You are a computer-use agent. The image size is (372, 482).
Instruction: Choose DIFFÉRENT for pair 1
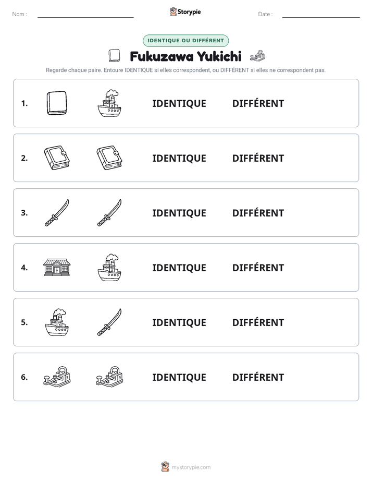[x=258, y=104]
